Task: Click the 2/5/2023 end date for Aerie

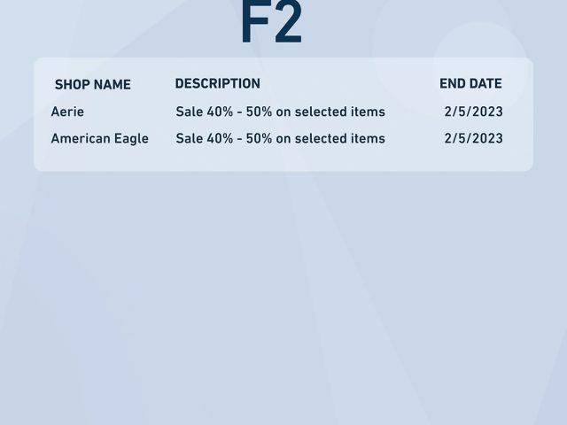Action: (x=474, y=112)
